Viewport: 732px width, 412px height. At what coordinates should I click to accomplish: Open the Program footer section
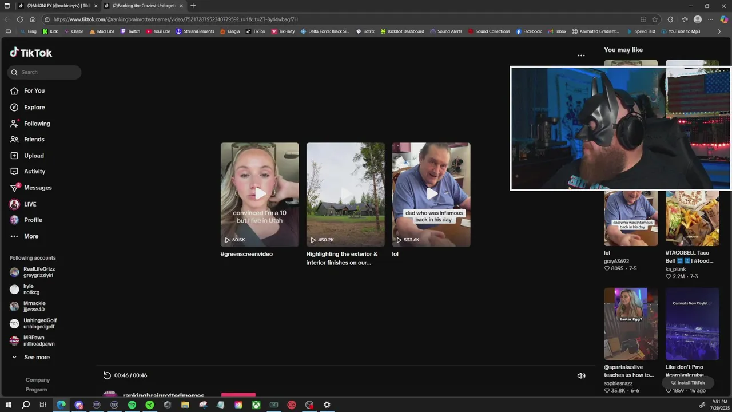(36, 390)
